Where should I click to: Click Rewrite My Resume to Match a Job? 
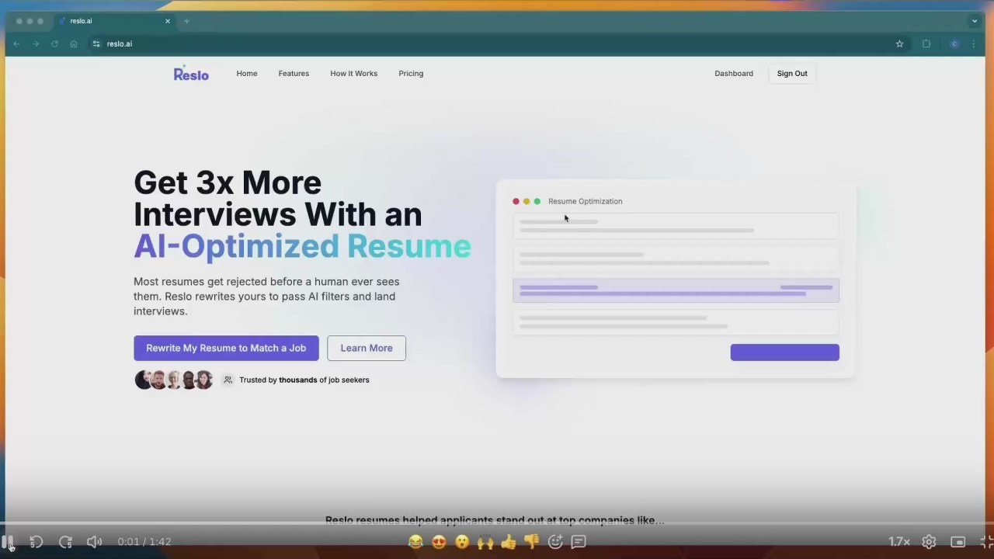[226, 348]
